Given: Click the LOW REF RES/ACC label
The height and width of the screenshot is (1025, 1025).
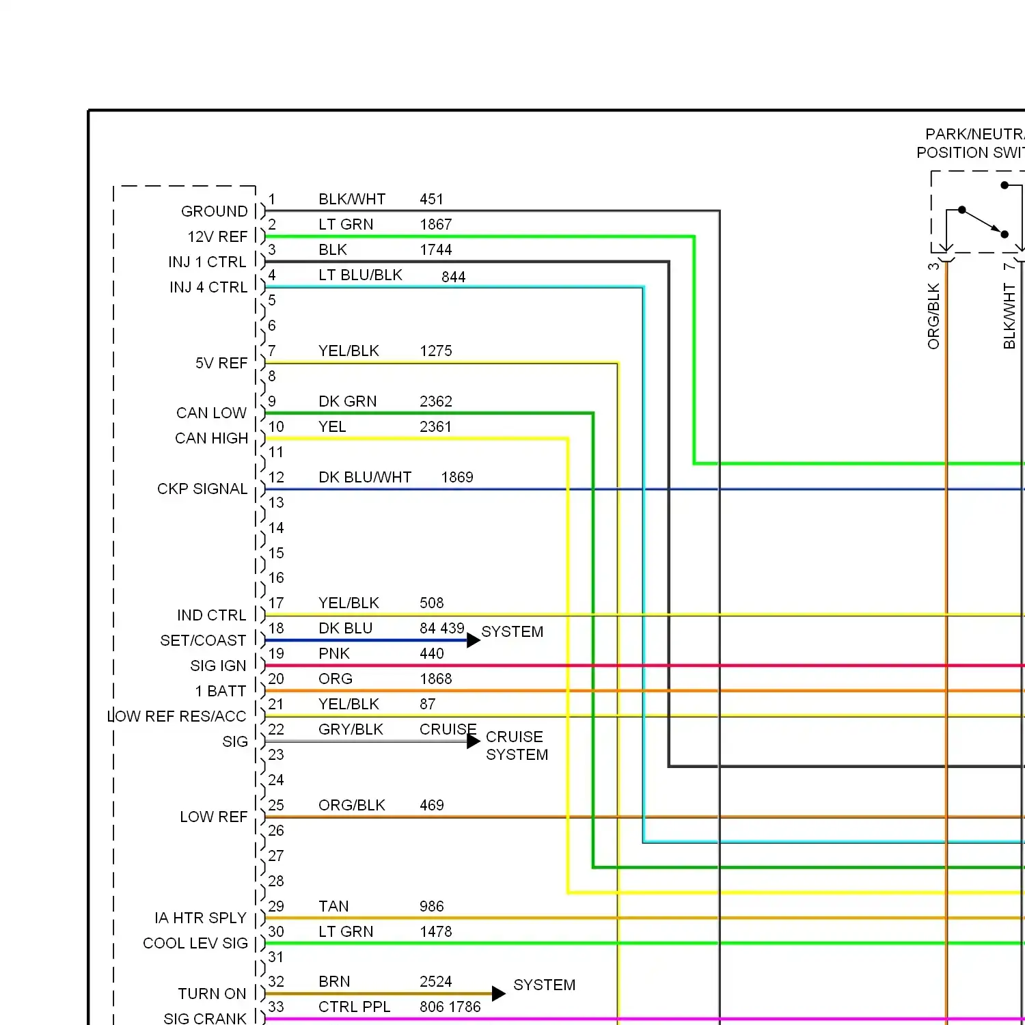Looking at the screenshot, I should 176,716.
